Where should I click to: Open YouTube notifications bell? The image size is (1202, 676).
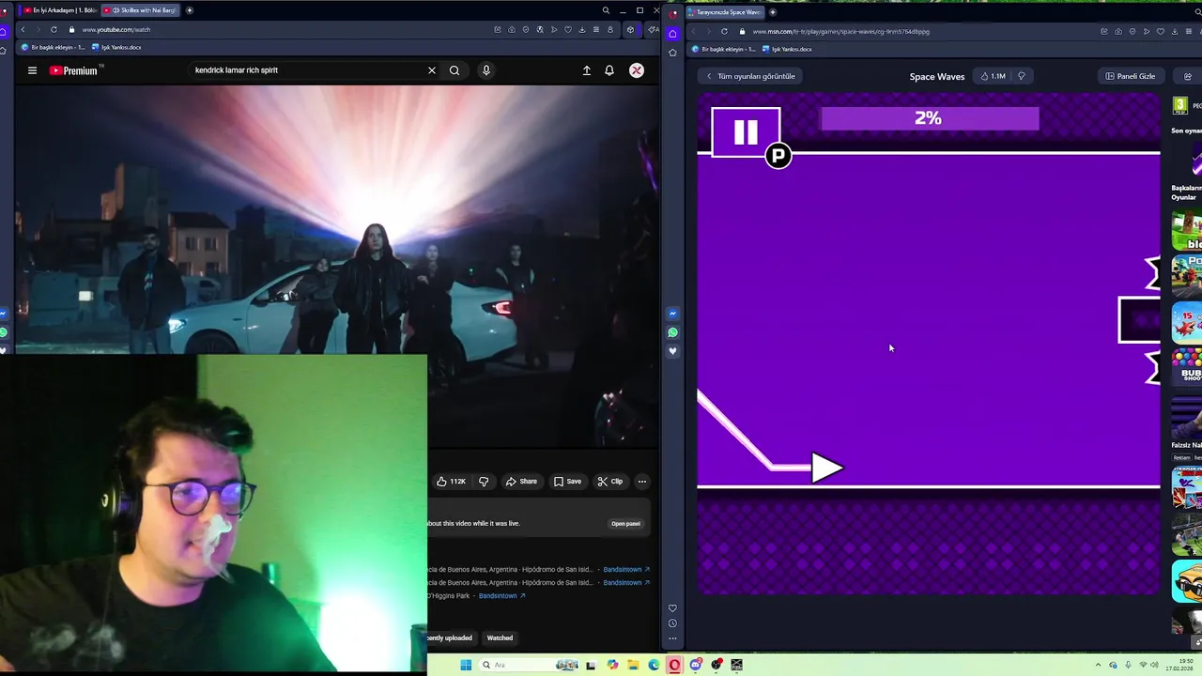click(609, 70)
